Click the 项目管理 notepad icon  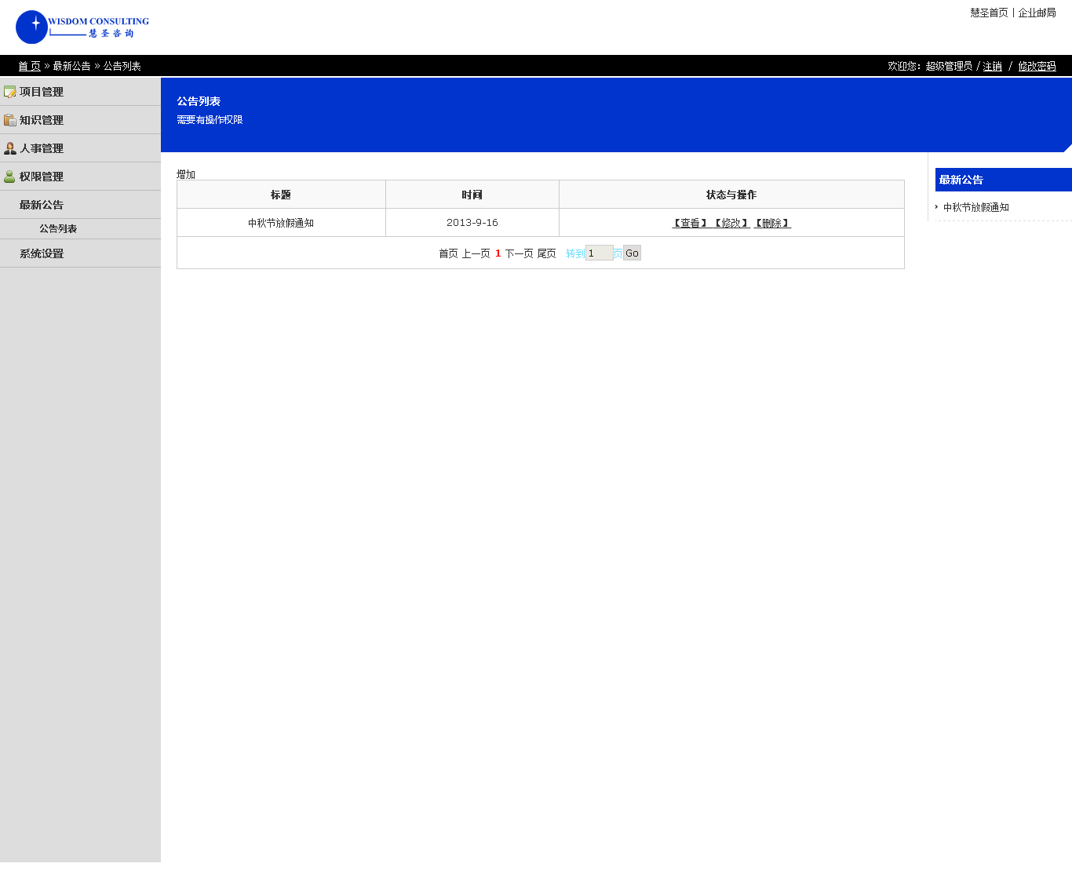pos(10,92)
